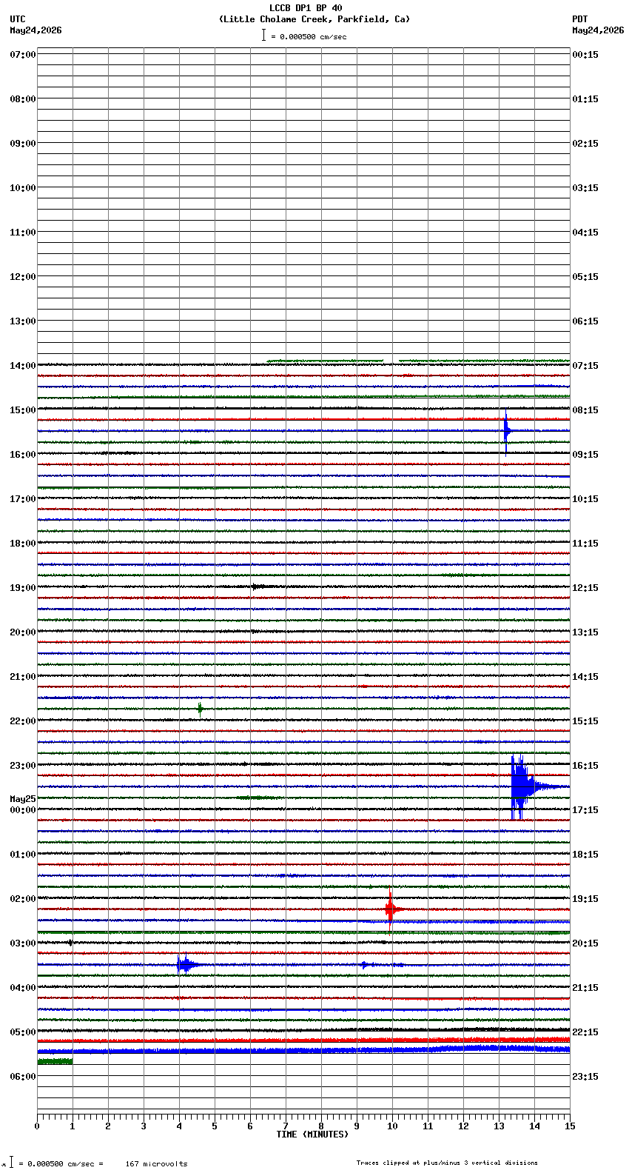Click the '167 microvolts' footer text
The image size is (629, 1173).
156,1163
